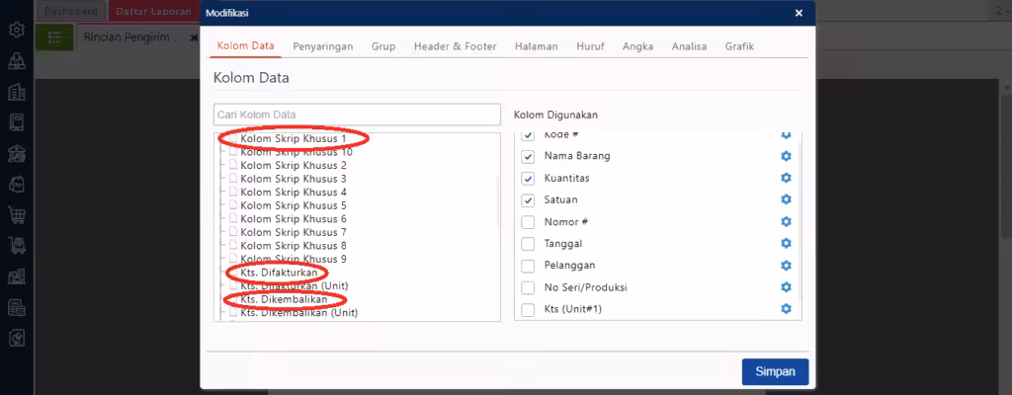The image size is (1012, 395).
Task: Switch to the Penyaringan tab
Action: 323,46
